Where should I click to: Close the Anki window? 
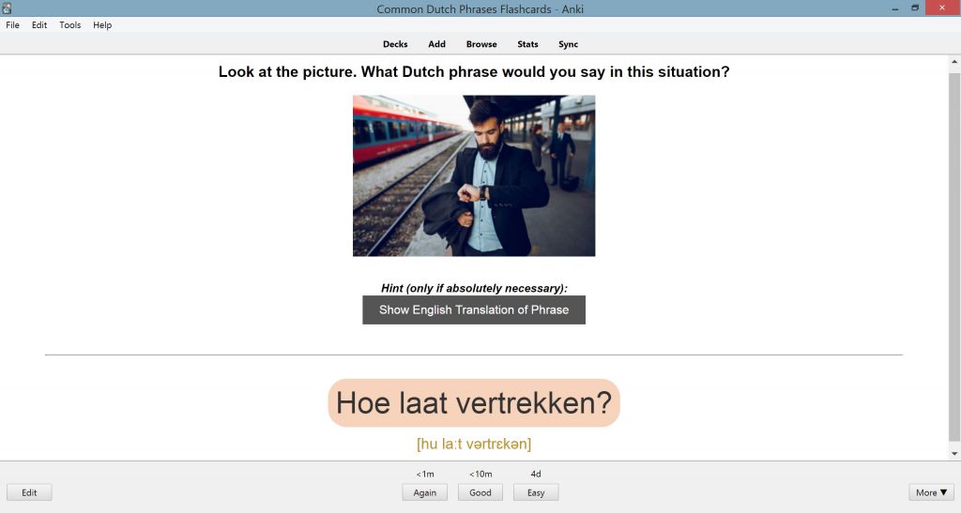(942, 8)
